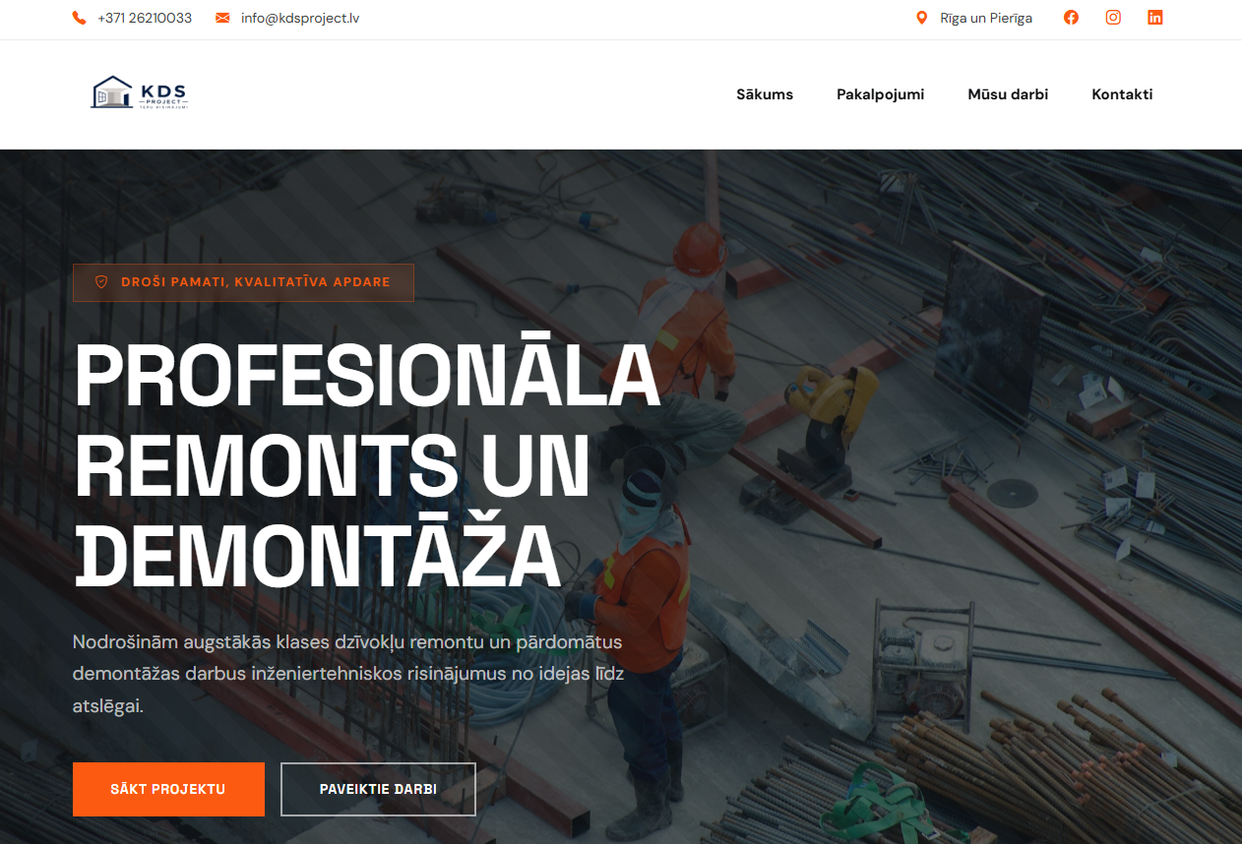
Task: Click the envelope email icon
Action: click(x=222, y=18)
